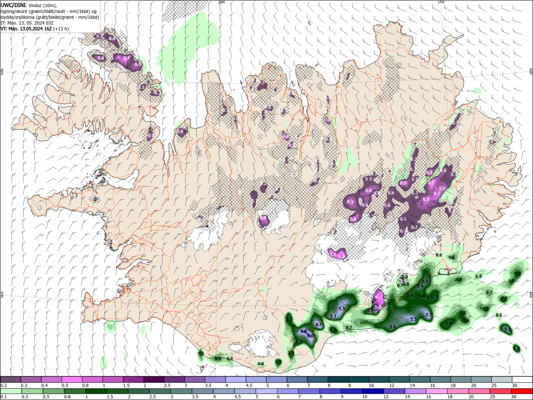Select the crimson rain swatch labeled 25
533x400 pixels.
point(500,391)
